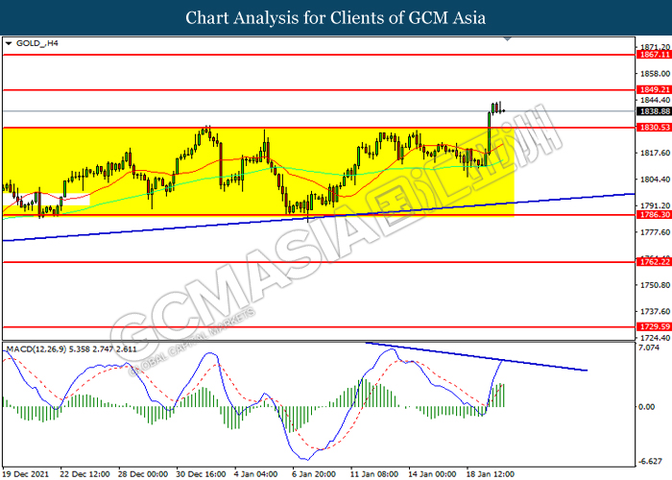Select the 1849.21 red price level label
The width and height of the screenshot is (672, 480).
click(x=654, y=89)
